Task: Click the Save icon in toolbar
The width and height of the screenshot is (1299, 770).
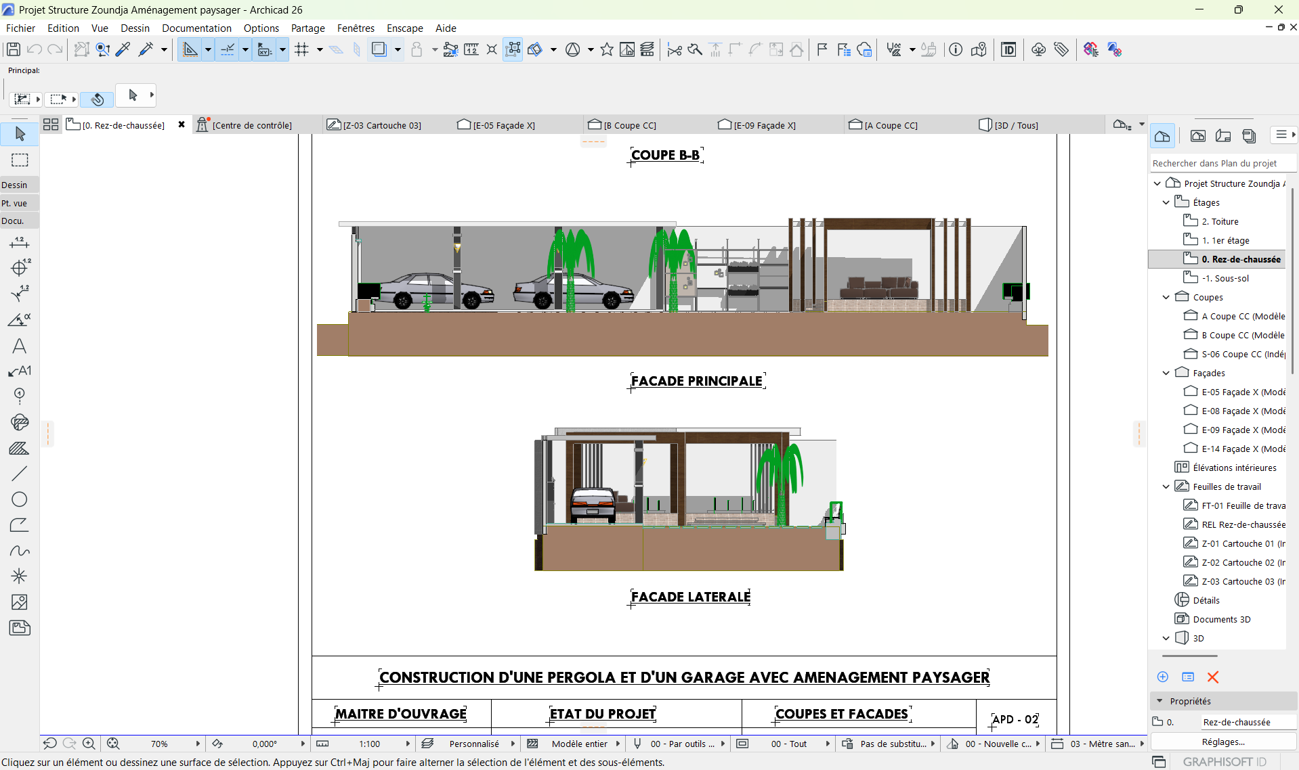Action: coord(13,49)
